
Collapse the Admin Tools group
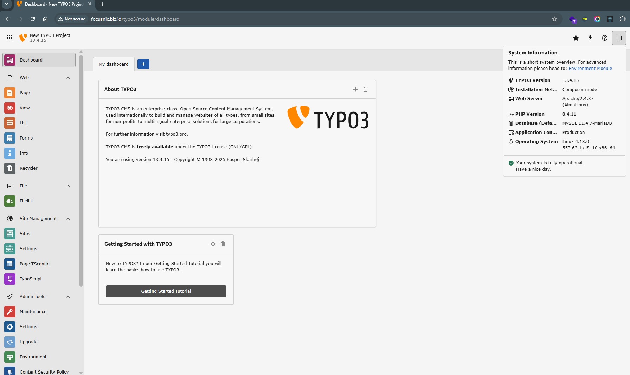point(68,297)
